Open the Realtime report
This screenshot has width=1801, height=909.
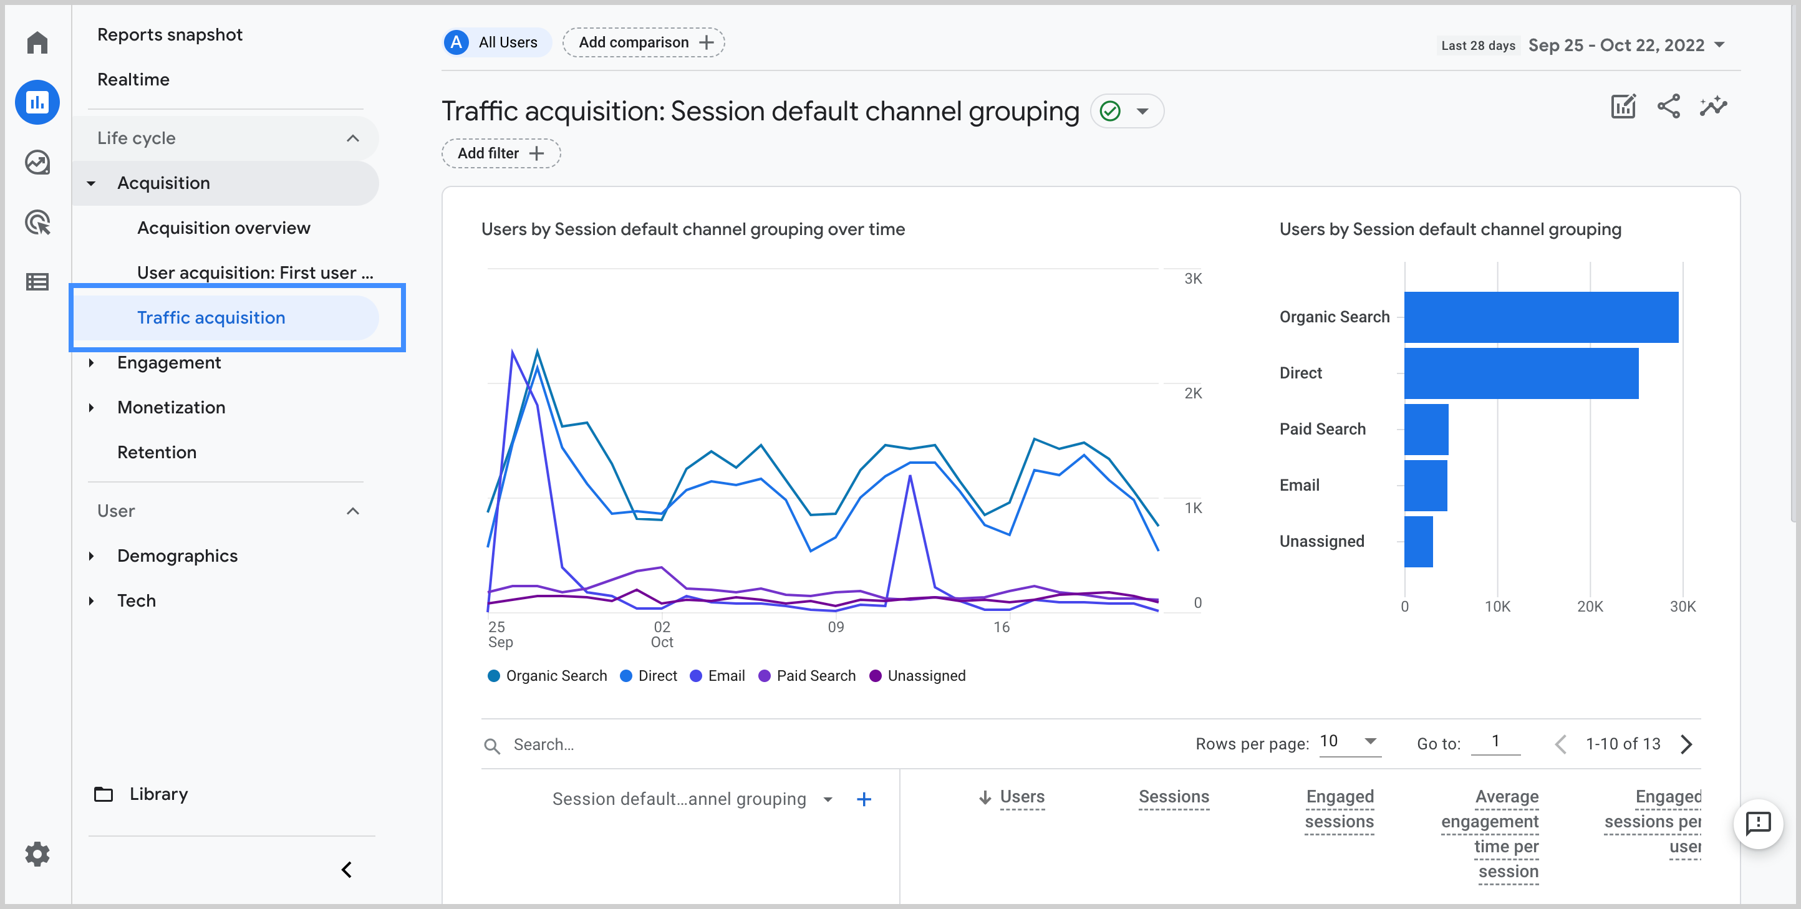133,80
